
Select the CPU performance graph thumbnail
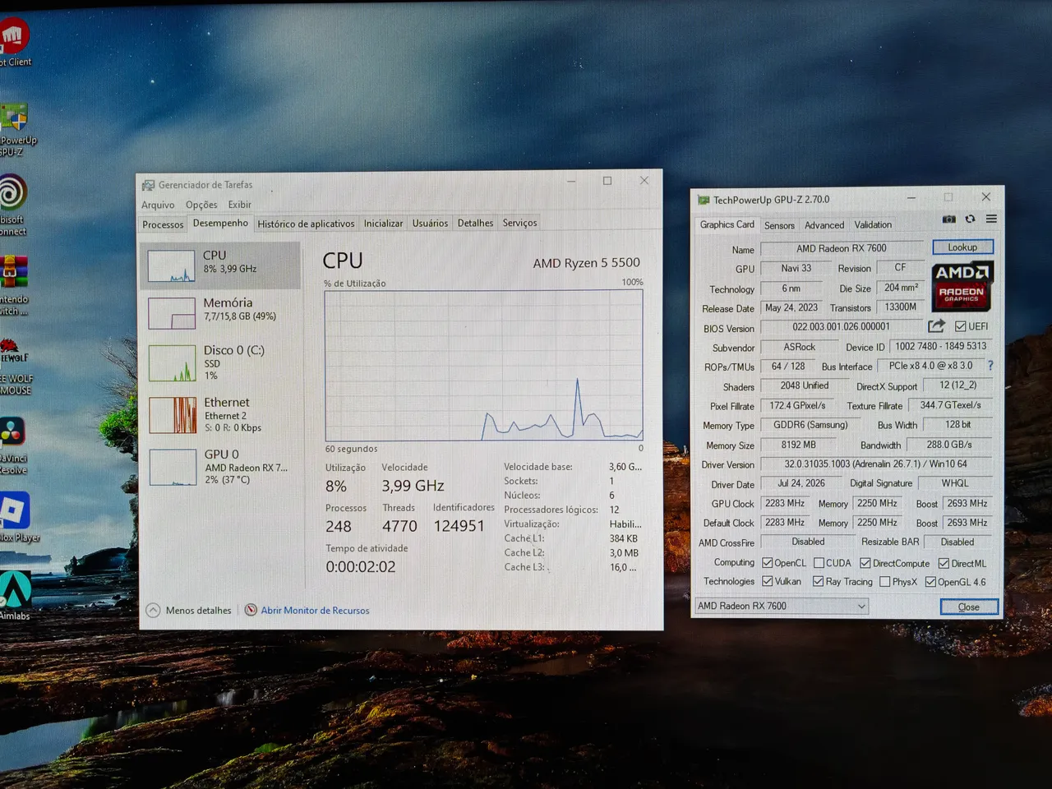(172, 266)
